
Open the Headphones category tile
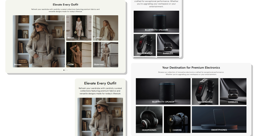coord(149,120)
